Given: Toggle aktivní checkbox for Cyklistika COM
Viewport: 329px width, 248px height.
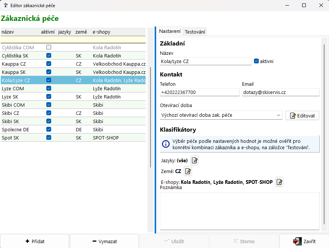Looking at the screenshot, I should pyautogui.click(x=49, y=47).
